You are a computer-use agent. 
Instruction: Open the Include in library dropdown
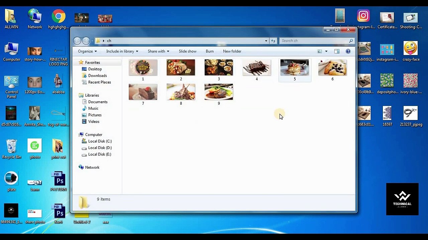pos(122,51)
